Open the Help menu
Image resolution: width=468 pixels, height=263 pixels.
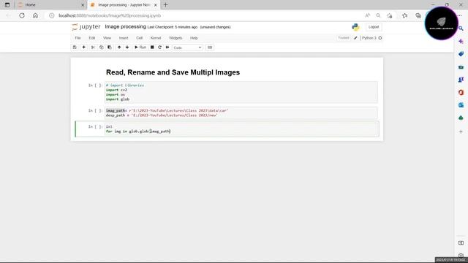194,38
